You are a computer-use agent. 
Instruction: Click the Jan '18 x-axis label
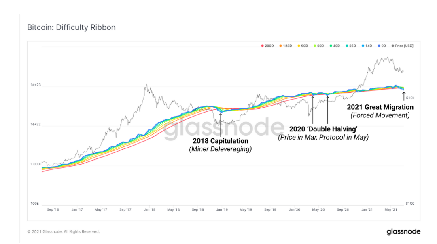click(x=150, y=210)
